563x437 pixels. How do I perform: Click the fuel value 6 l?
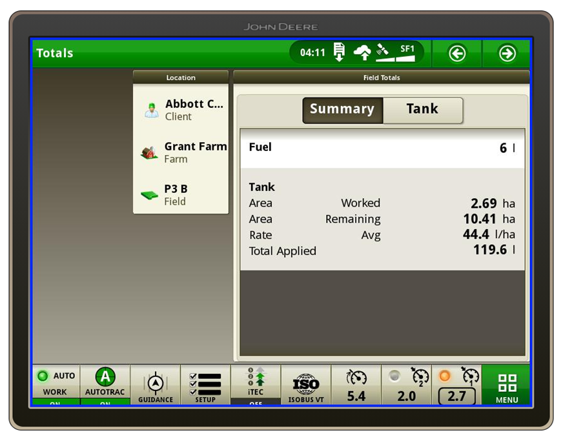tap(507, 148)
